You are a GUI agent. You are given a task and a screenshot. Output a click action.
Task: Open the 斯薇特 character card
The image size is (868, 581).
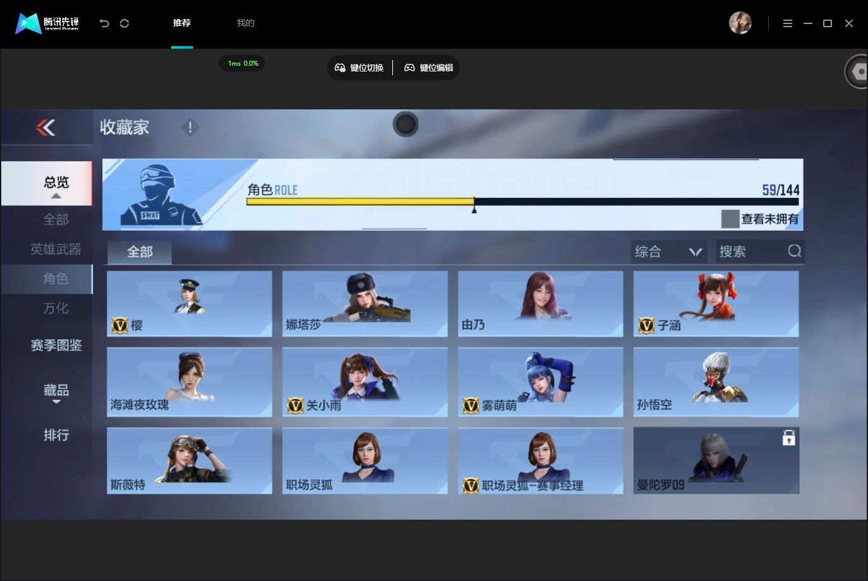click(190, 461)
